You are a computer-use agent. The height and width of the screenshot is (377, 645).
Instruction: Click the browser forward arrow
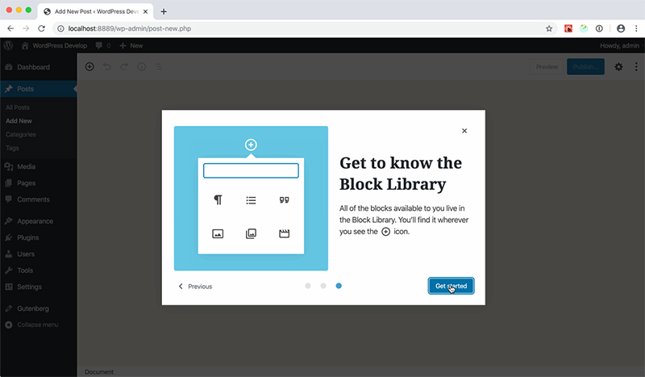[26, 28]
